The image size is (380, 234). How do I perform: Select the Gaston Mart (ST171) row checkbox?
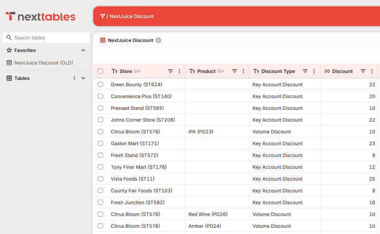[x=100, y=143]
